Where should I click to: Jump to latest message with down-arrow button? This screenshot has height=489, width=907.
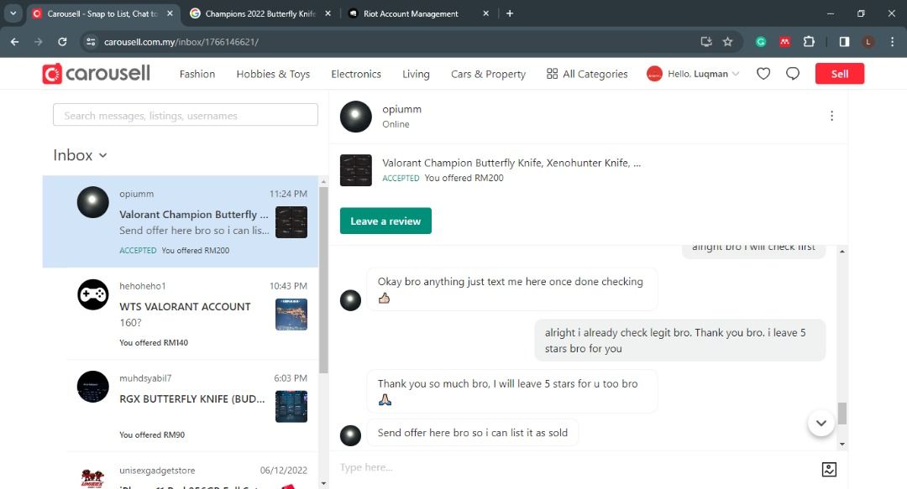[x=820, y=423]
